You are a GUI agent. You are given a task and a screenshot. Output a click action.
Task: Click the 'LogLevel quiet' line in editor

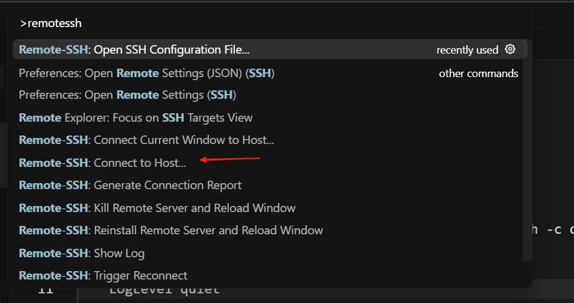click(164, 291)
